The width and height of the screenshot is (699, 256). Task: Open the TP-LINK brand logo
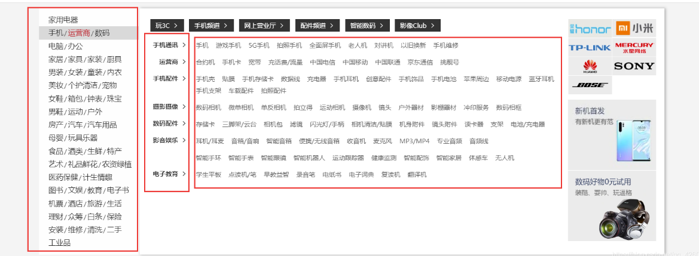590,48
